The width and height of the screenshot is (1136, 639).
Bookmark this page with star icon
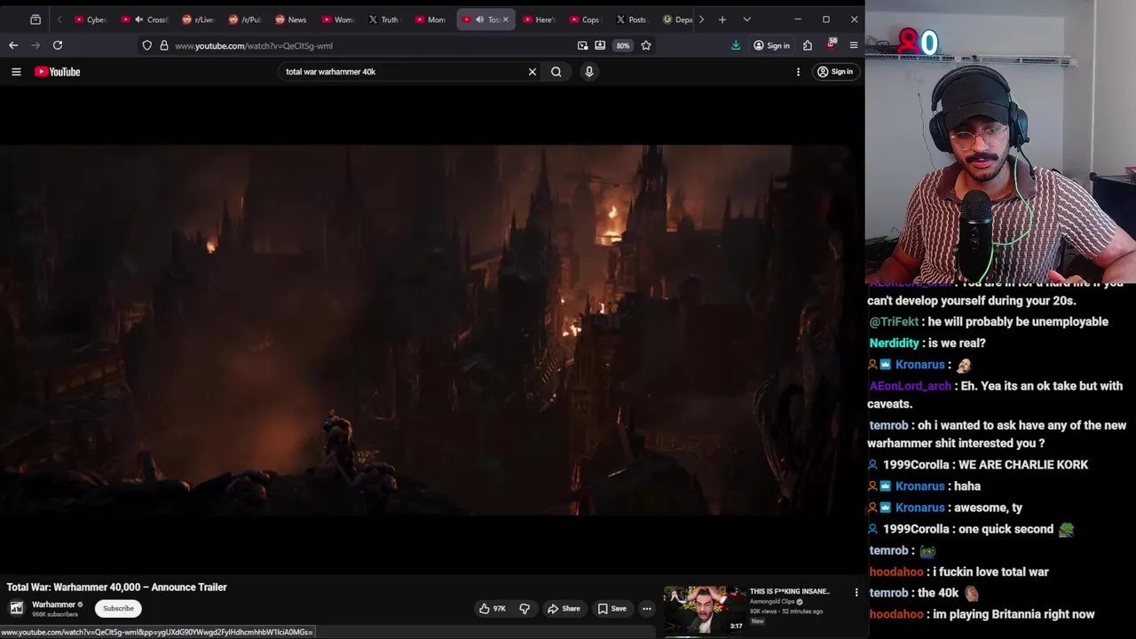(646, 45)
